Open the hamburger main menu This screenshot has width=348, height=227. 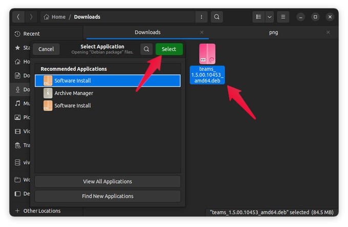pos(283,17)
